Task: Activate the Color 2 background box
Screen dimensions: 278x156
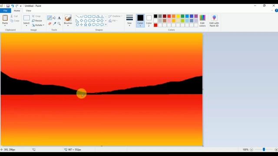Action: coord(149,21)
